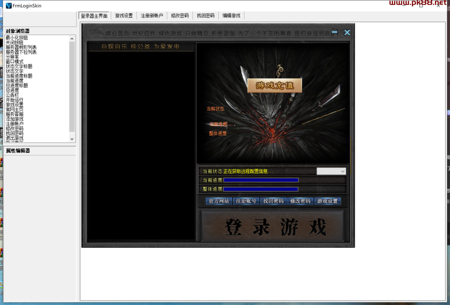Viewport: 450px width, 305px height.
Task: Click the skin preview's blue X close icon
Action: coord(347,33)
